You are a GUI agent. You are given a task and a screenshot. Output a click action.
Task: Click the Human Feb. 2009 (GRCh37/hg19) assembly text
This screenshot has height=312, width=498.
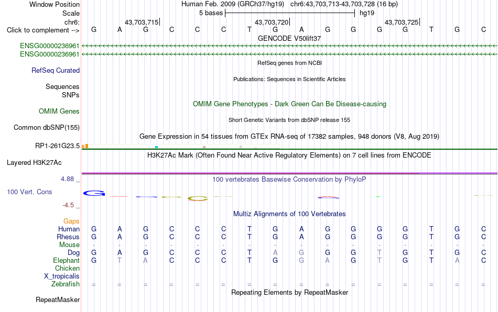click(x=232, y=4)
